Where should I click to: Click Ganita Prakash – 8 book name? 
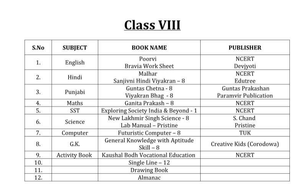pyautogui.click(x=149, y=103)
